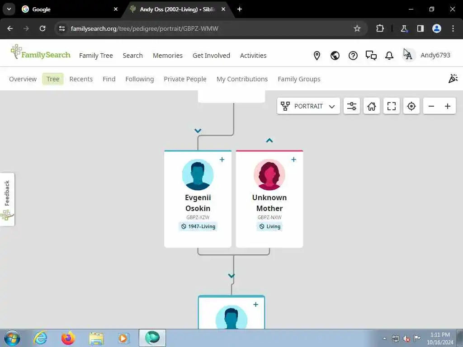
Task: Open Chrome tab search dropdown
Action: [9, 9]
